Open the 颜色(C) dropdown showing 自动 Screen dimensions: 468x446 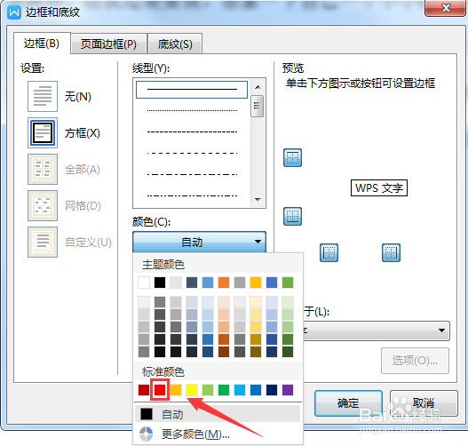pos(199,242)
